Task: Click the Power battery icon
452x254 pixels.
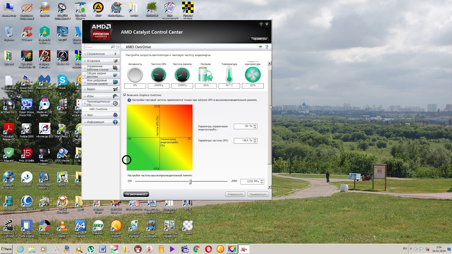Action: click(206, 75)
